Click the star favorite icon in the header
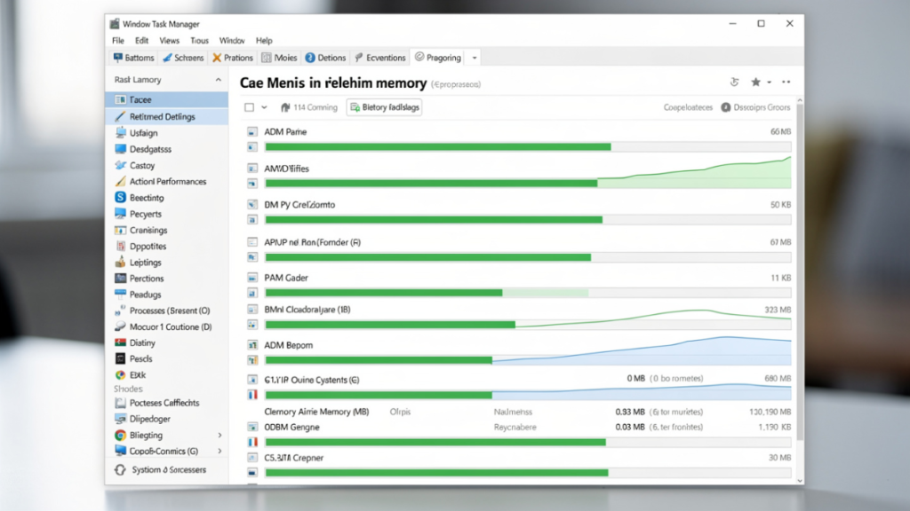Screen dimensions: 910x511 (755, 83)
